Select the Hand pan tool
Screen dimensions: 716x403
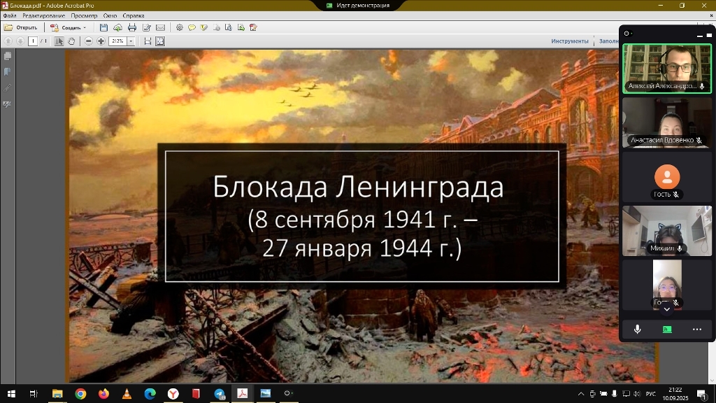click(x=71, y=41)
